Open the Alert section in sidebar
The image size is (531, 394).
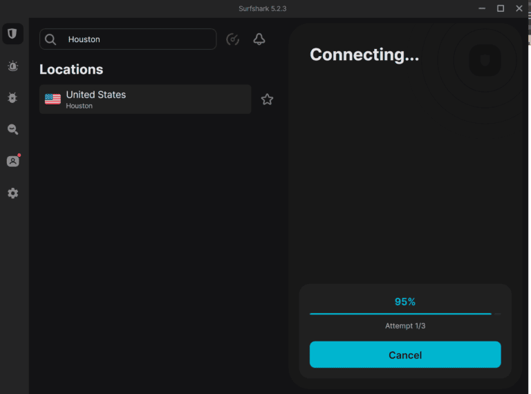[x=12, y=66]
